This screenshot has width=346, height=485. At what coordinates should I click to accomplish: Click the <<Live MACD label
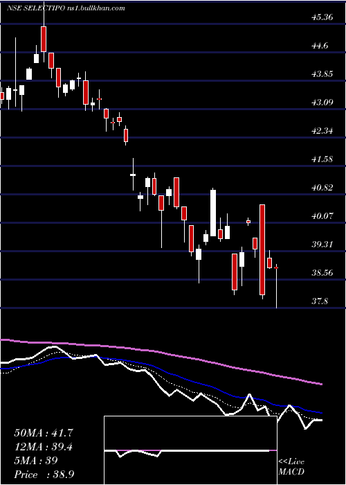tap(291, 467)
